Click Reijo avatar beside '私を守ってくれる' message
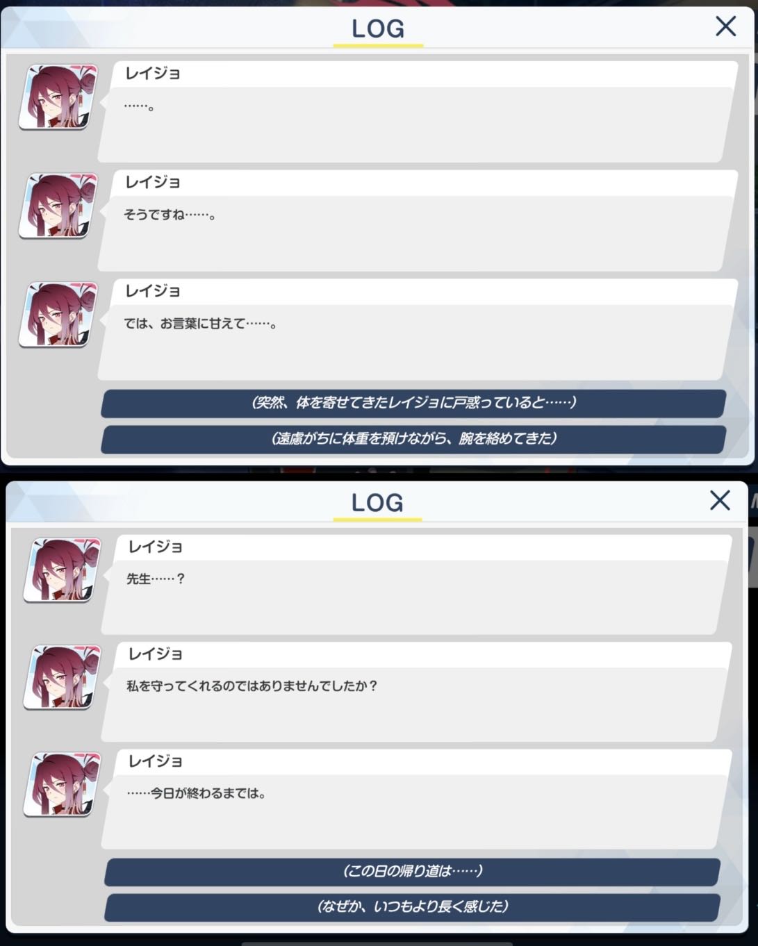Viewport: 758px width, 946px height. point(63,677)
